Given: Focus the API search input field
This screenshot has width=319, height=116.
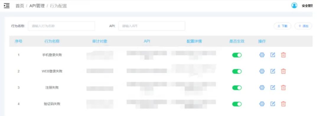Looking at the screenshot, I should (x=152, y=26).
